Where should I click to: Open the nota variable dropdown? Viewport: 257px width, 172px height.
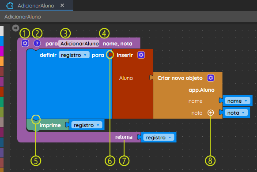[236, 112]
